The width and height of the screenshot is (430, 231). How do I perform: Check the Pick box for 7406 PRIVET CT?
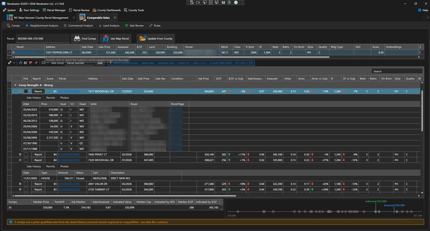pos(26,154)
